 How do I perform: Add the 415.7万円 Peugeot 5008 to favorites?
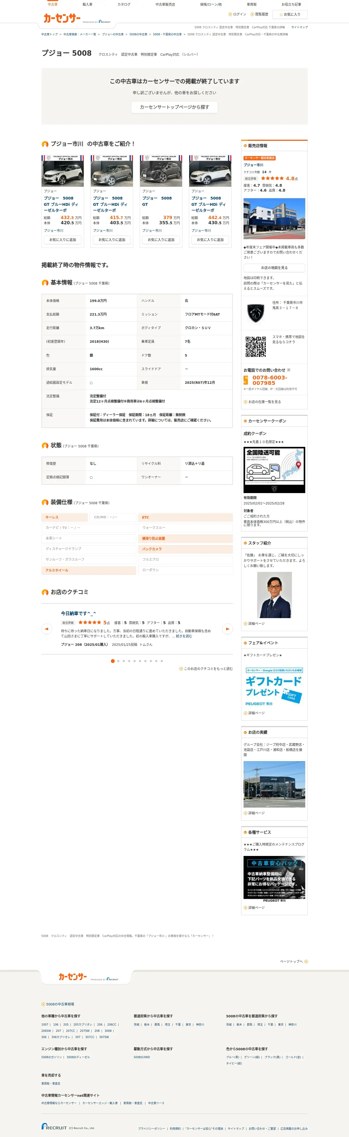pyautogui.click(x=112, y=240)
